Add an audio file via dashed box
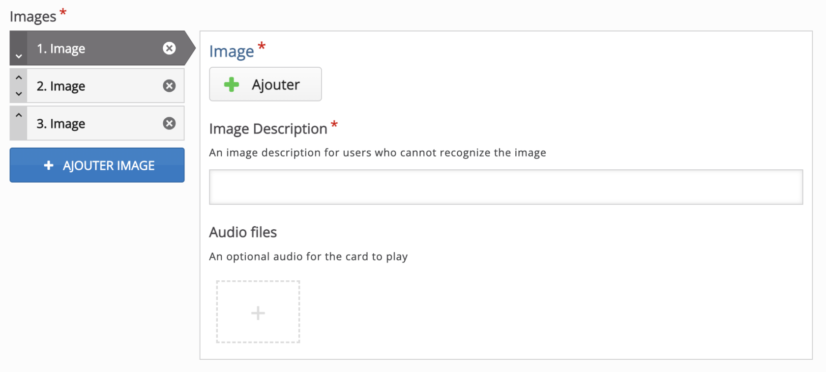826x372 pixels. [258, 312]
